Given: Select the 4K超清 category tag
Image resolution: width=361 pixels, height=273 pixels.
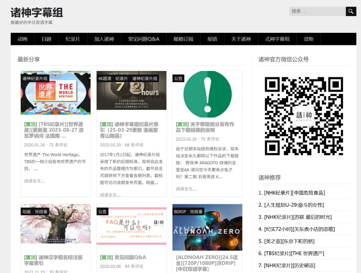Looking at the screenshot, I should [x=105, y=79].
